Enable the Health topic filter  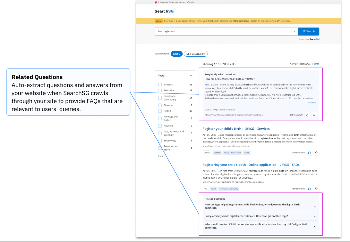click(x=159, y=110)
